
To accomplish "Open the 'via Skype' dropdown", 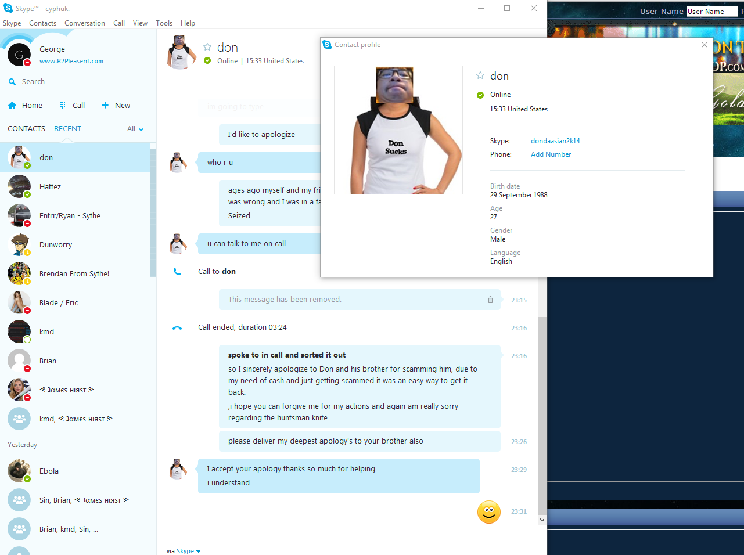I will click(x=184, y=551).
